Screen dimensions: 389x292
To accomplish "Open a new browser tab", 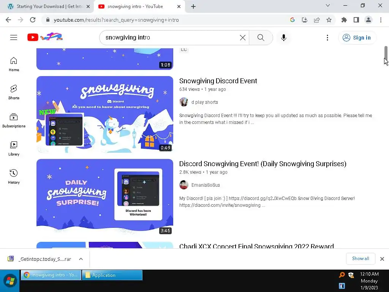I will (193, 7).
